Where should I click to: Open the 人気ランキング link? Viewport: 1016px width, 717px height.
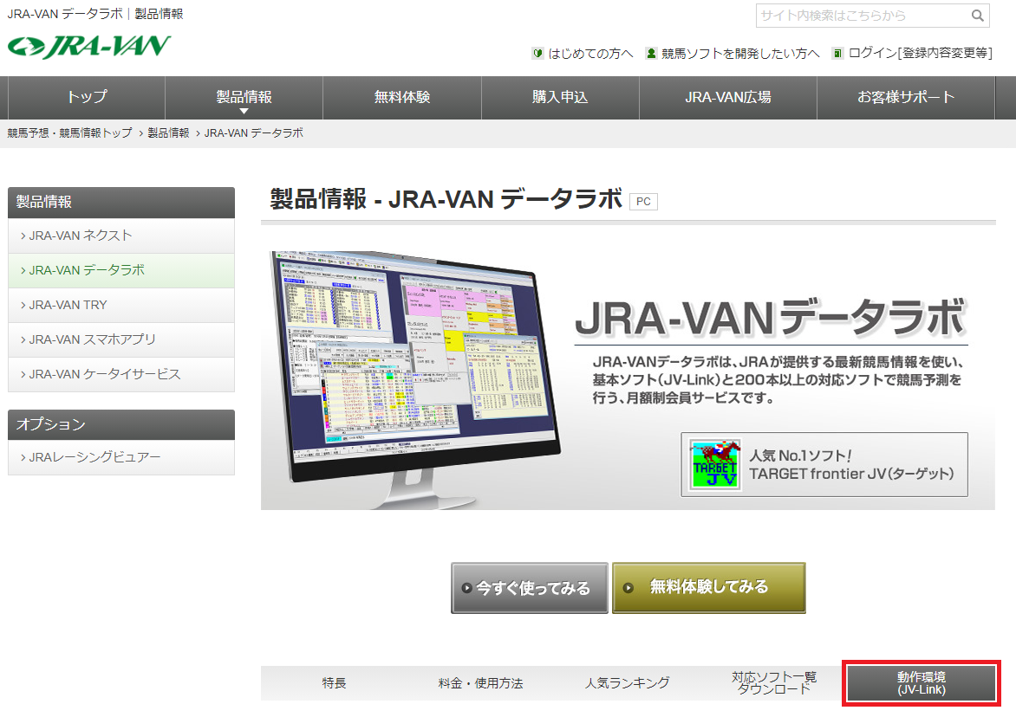[x=626, y=682]
